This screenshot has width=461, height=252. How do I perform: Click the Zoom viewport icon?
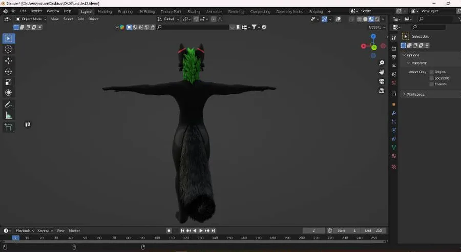(382, 63)
